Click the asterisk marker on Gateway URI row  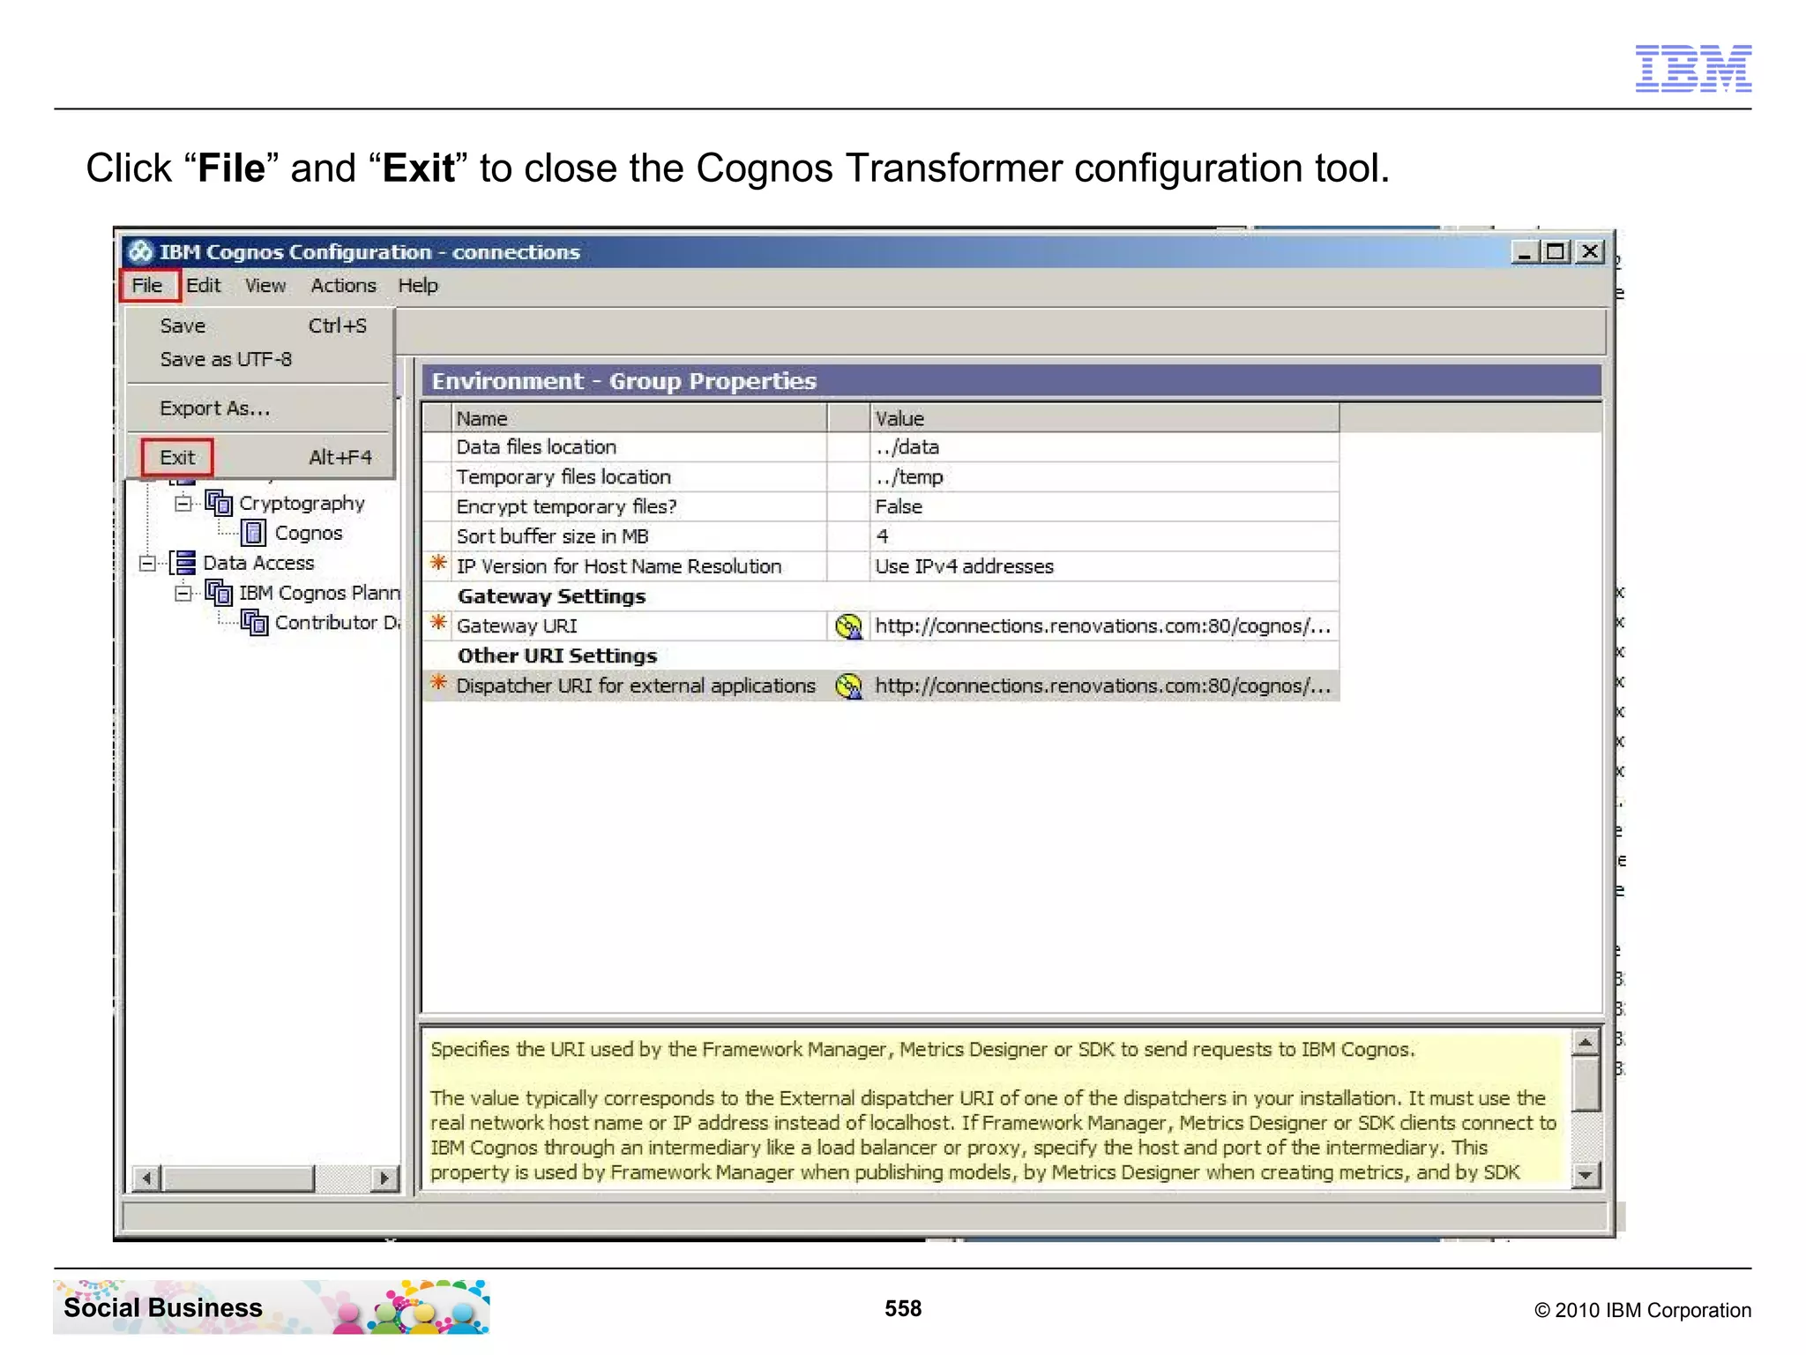pos(438,624)
